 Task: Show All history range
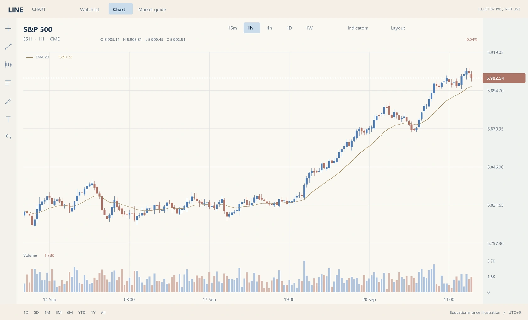pyautogui.click(x=103, y=312)
